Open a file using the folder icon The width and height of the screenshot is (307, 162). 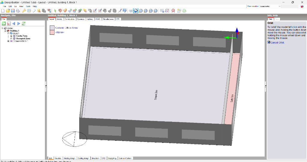point(8,11)
